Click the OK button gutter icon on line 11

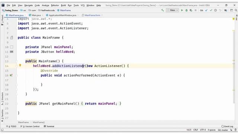tap(12, 52)
